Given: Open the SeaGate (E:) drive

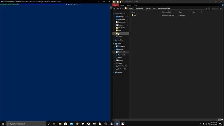Looking at the screenshot, I should 122,69.
